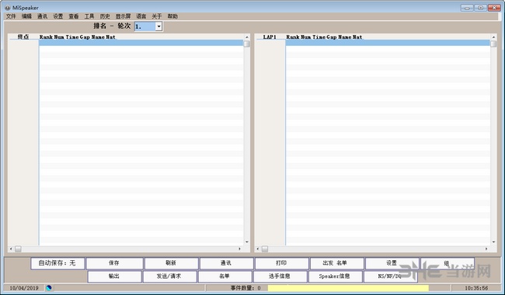The width and height of the screenshot is (505, 295).
Task: Click the 出发 名单 button
Action: 336,263
